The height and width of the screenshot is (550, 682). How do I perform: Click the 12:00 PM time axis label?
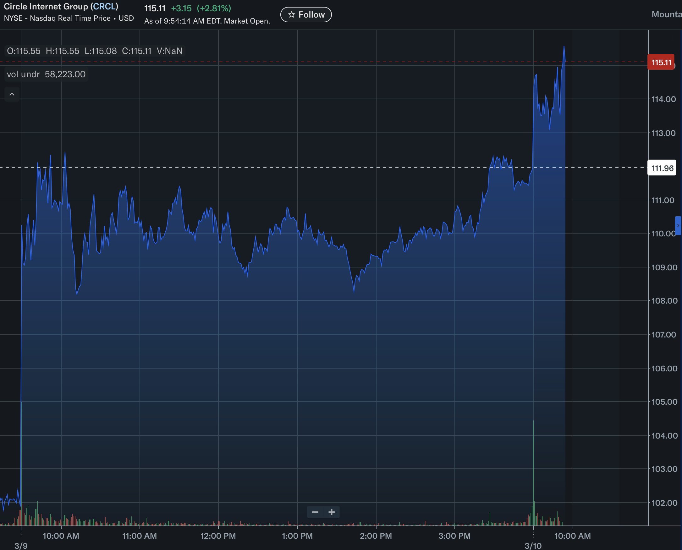click(218, 536)
